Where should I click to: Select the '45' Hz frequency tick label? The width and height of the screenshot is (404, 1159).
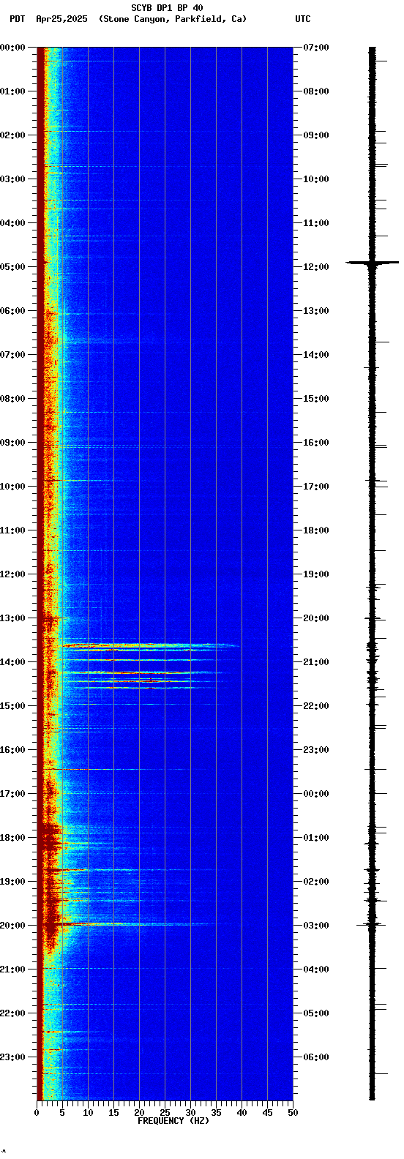[x=267, y=1113]
